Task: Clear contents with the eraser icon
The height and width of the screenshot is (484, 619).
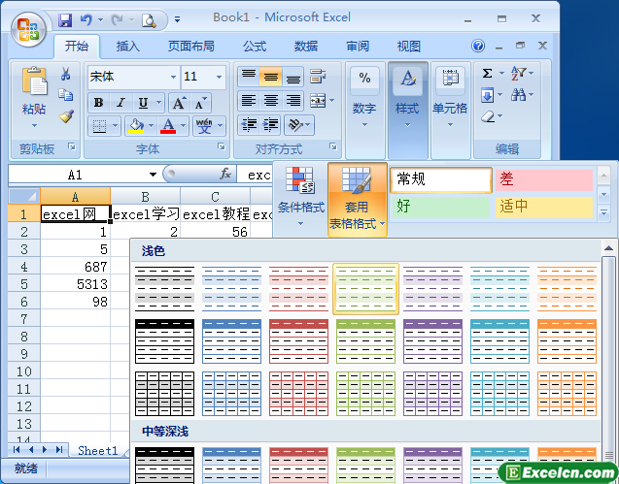Action: (489, 116)
